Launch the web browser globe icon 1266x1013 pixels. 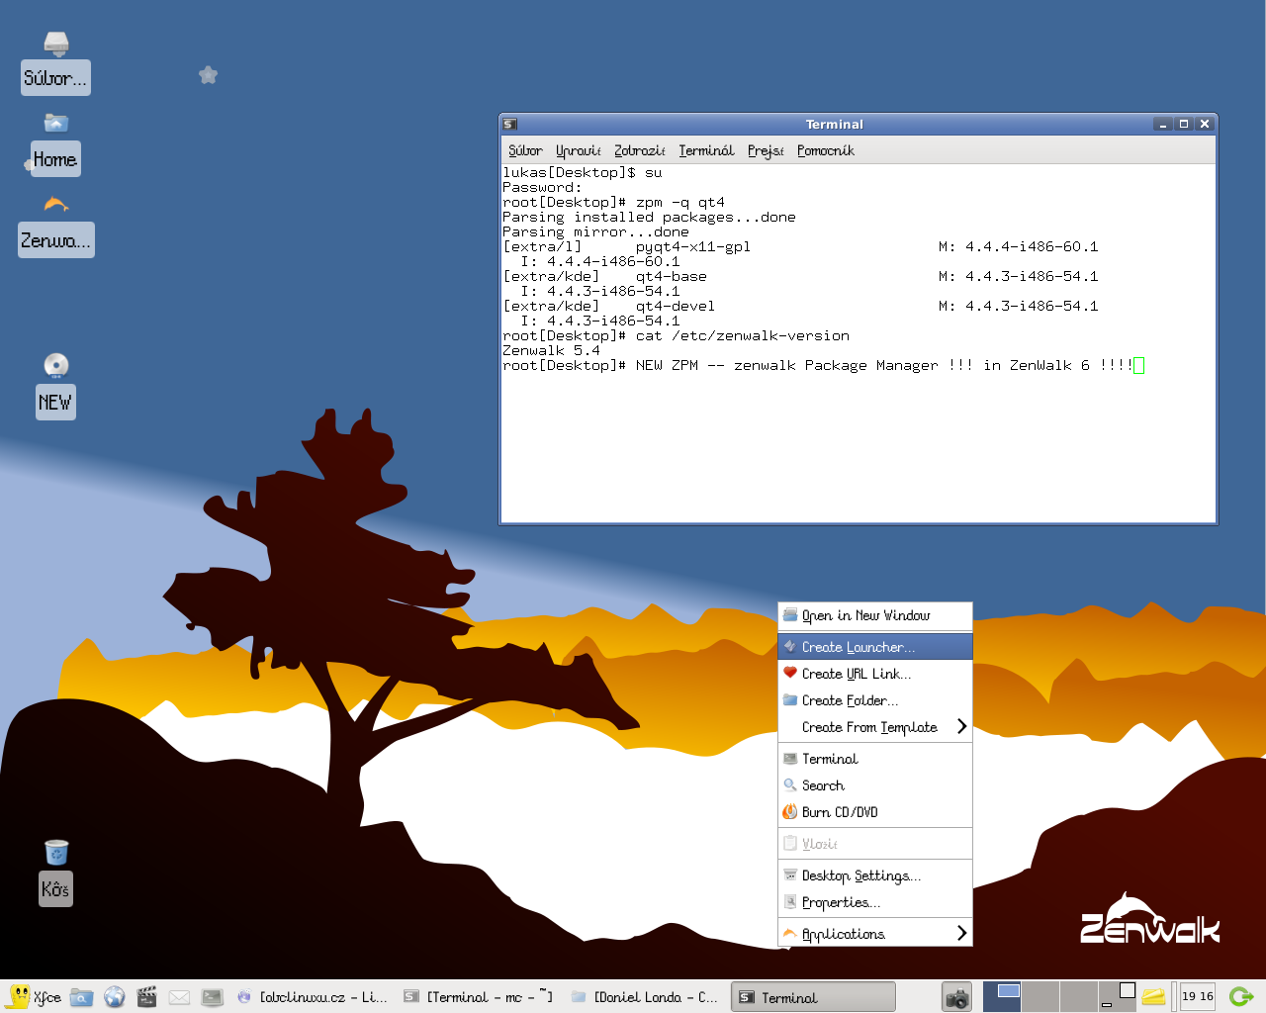pos(115,997)
